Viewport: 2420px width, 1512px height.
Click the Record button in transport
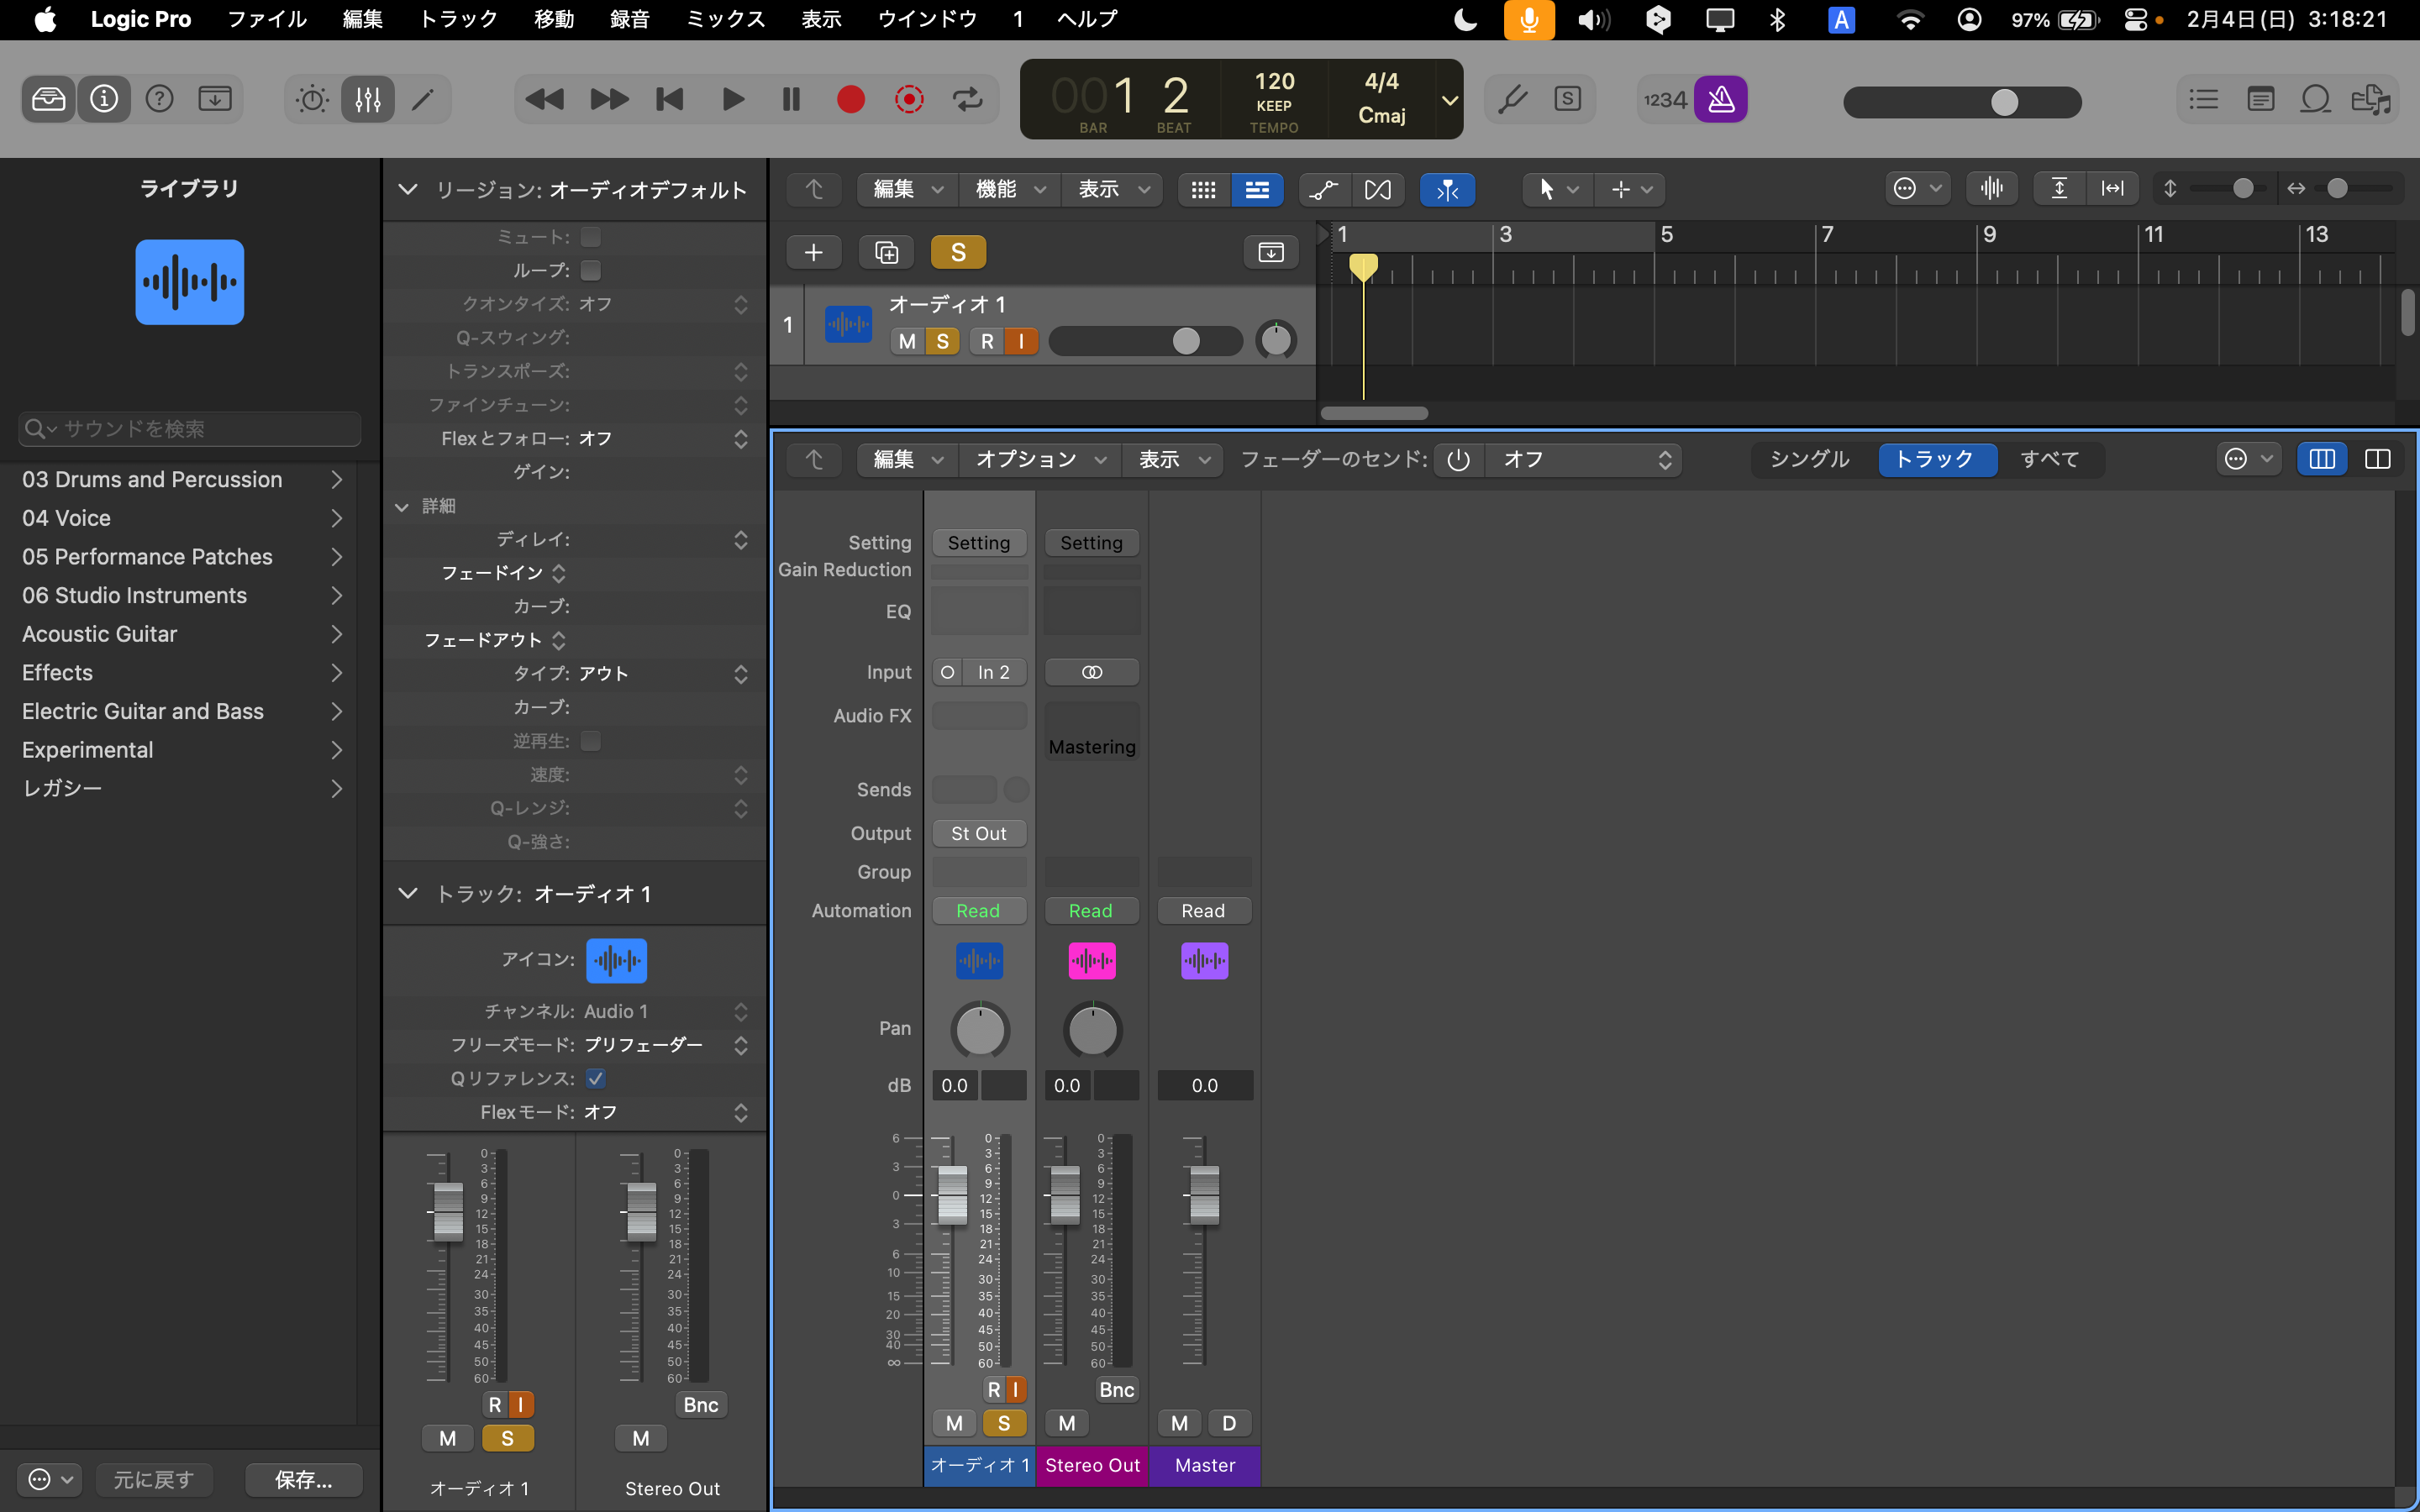click(850, 99)
